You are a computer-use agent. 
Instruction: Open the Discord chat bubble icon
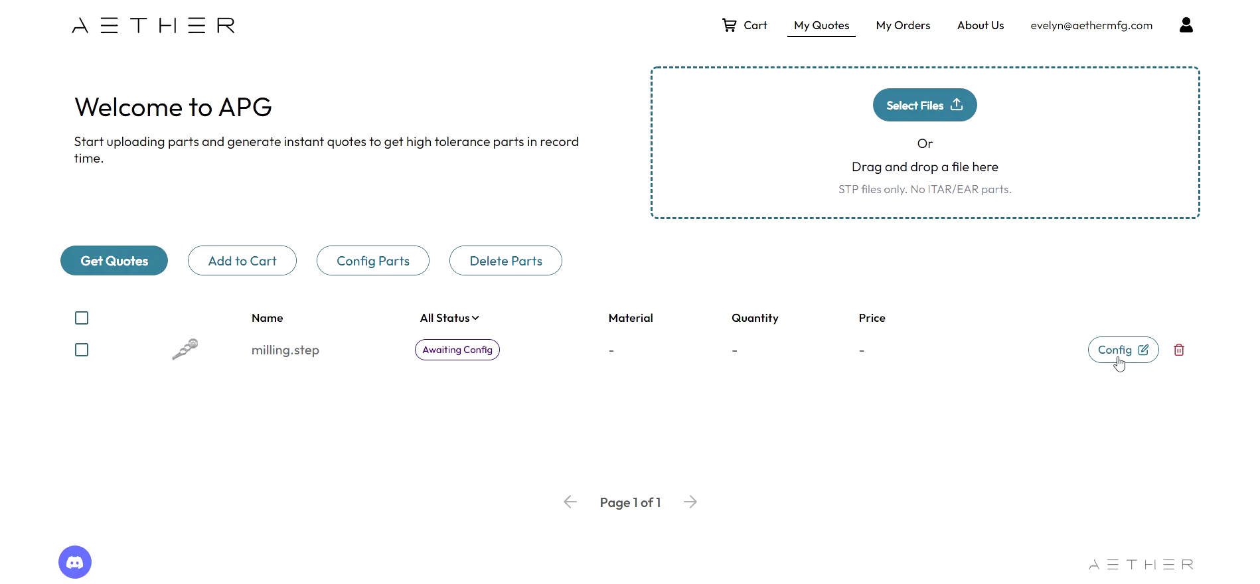[75, 562]
